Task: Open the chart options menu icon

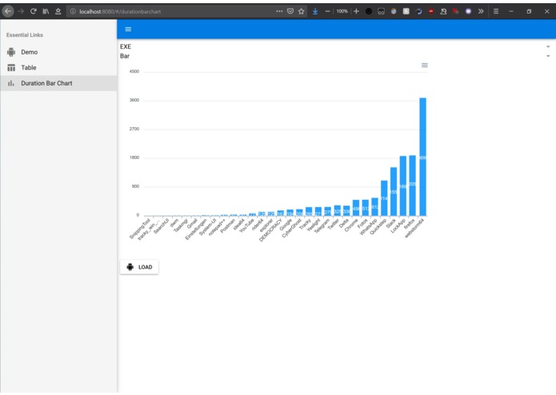Action: coord(425,66)
